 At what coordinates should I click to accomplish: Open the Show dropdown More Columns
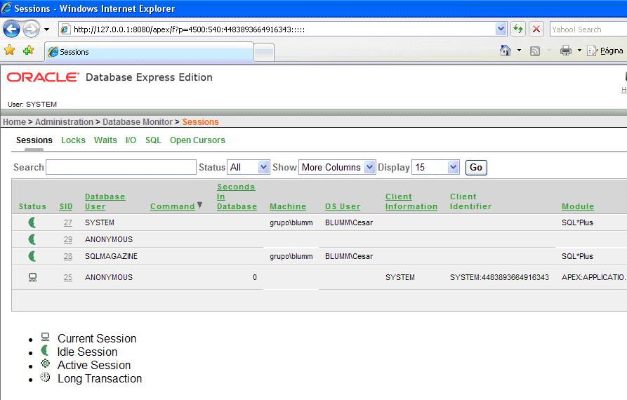tap(337, 167)
